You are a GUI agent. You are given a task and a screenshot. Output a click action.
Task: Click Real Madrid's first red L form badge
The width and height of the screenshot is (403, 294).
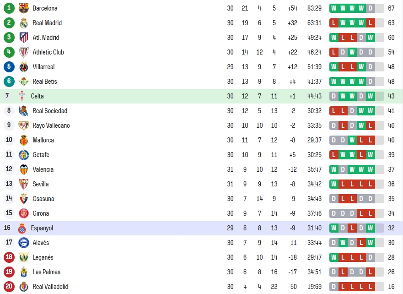point(333,23)
